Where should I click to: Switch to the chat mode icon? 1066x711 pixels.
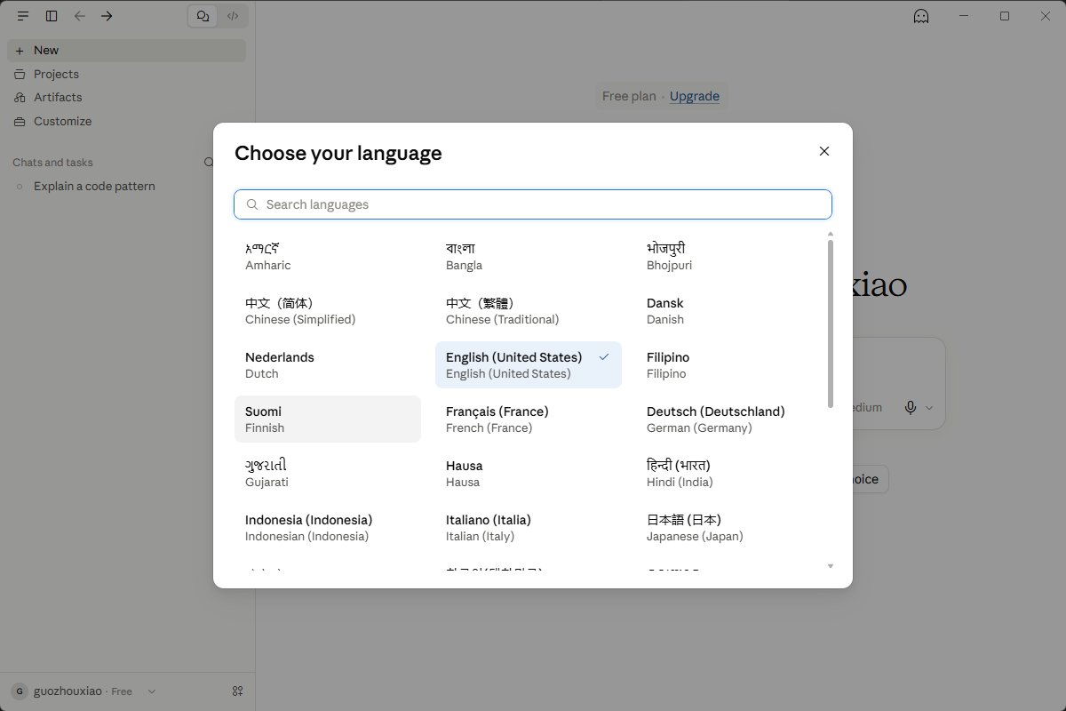(x=203, y=16)
